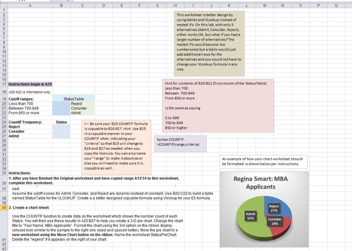Viewport: 352px width, 251px height.
Task: Select column H header
Action: (175, 6)
